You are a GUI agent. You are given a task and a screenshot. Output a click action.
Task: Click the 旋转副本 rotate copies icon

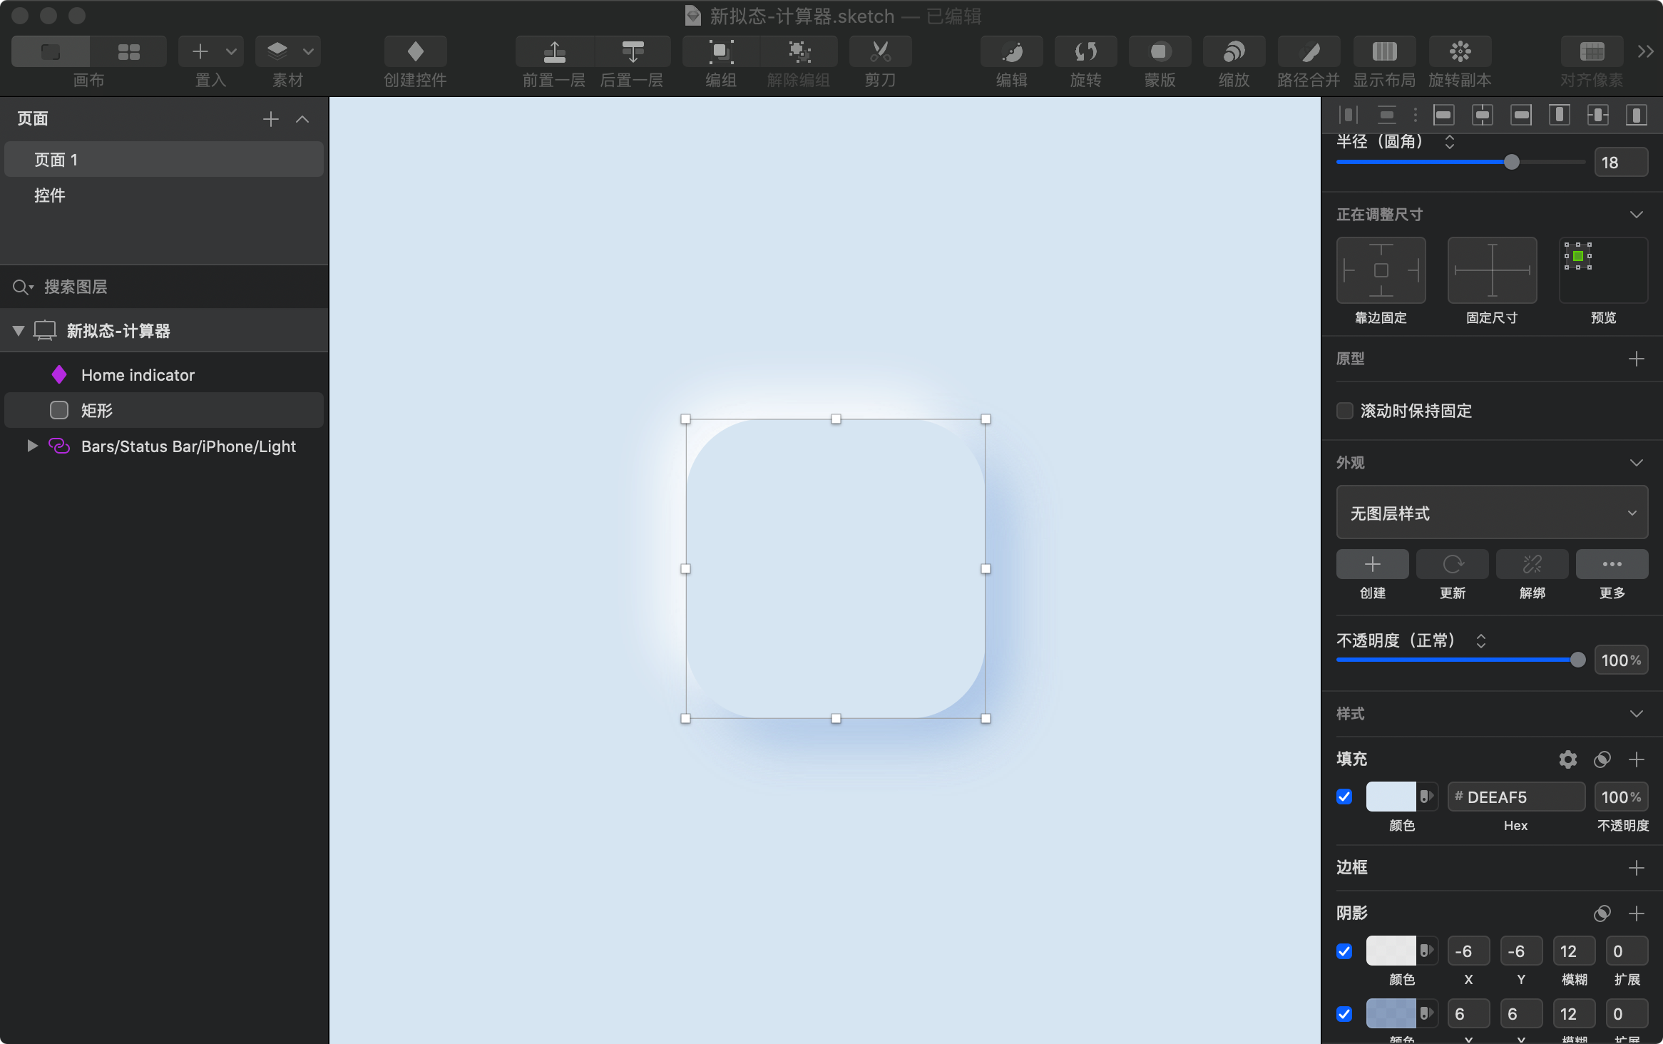[x=1460, y=51]
